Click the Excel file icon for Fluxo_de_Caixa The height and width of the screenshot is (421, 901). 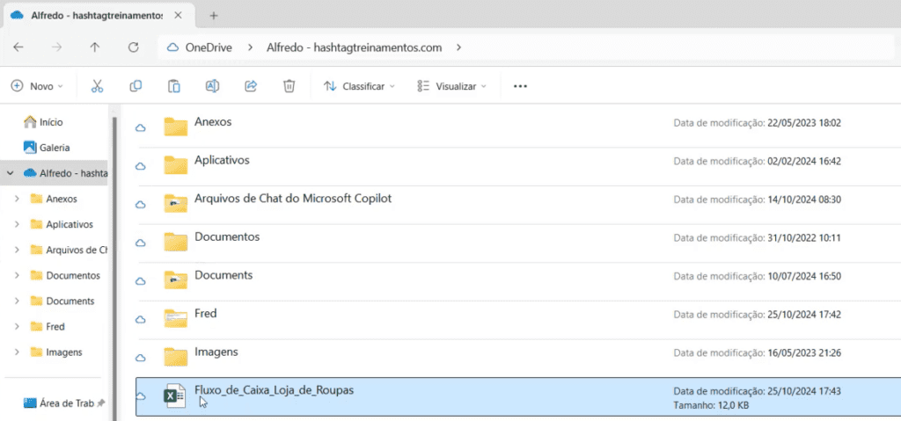[175, 396]
